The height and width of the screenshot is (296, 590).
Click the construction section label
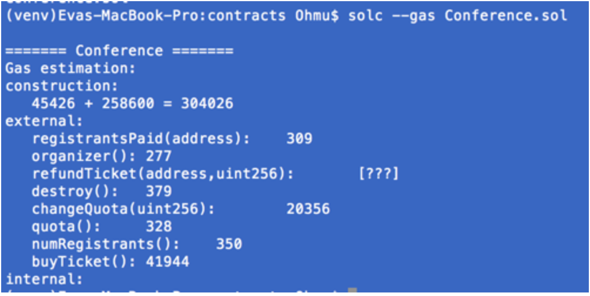tap(62, 86)
